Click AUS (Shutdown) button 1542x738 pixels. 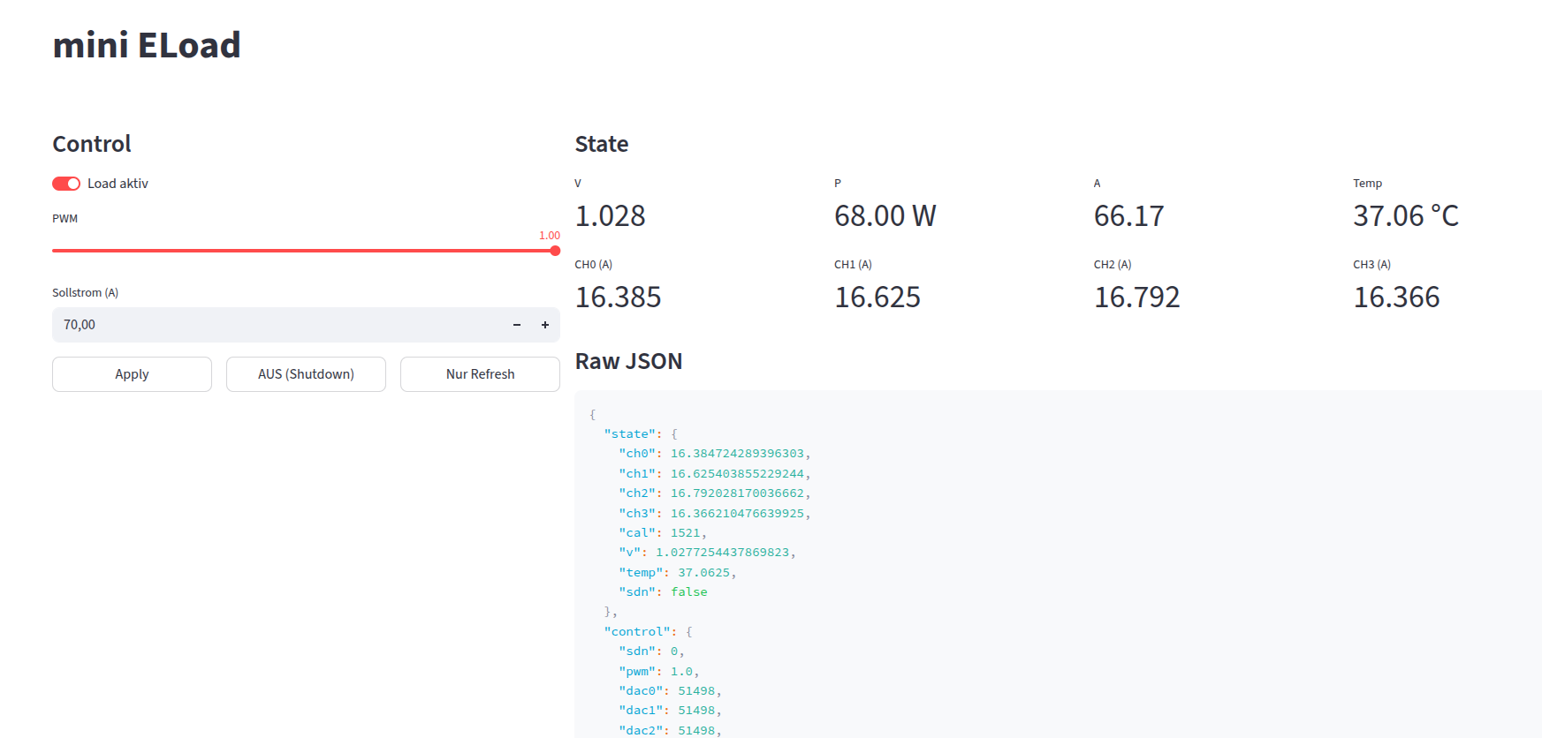306,374
